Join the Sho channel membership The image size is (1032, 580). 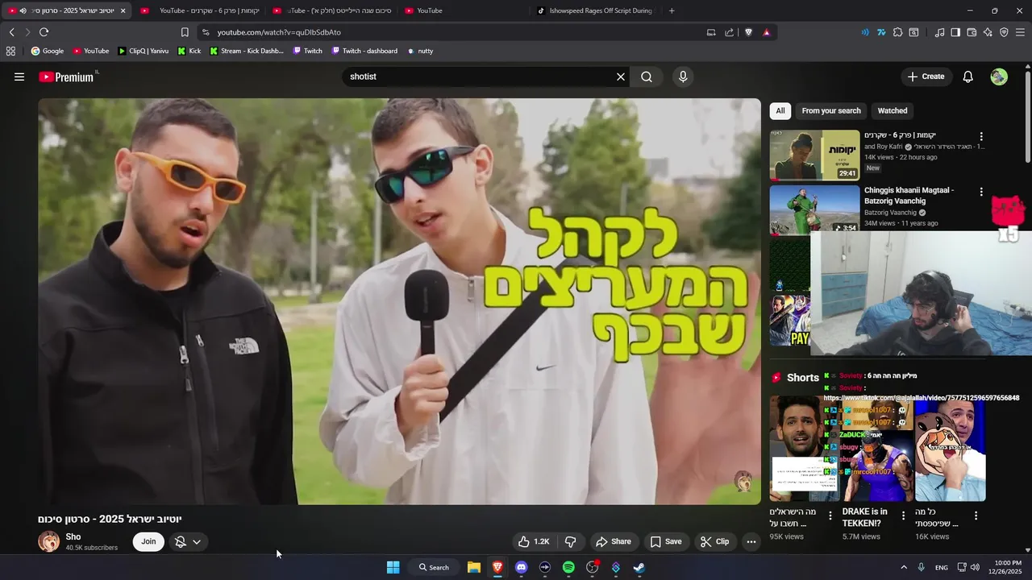(x=148, y=541)
